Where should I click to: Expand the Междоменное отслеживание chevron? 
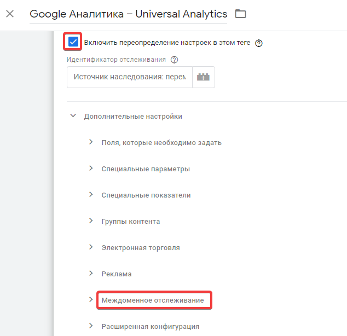[x=91, y=300]
